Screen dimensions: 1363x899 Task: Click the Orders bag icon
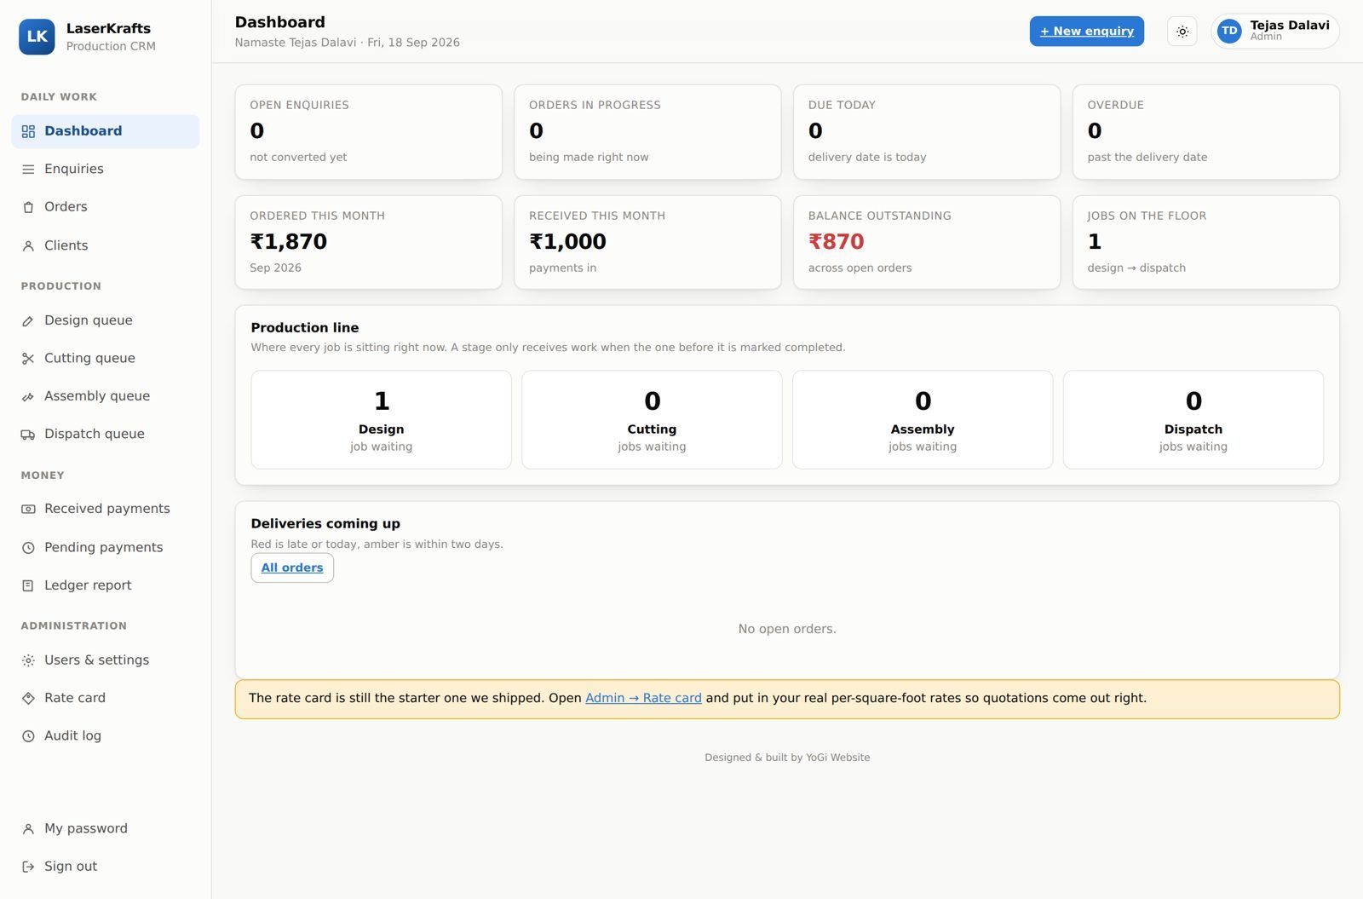28,207
